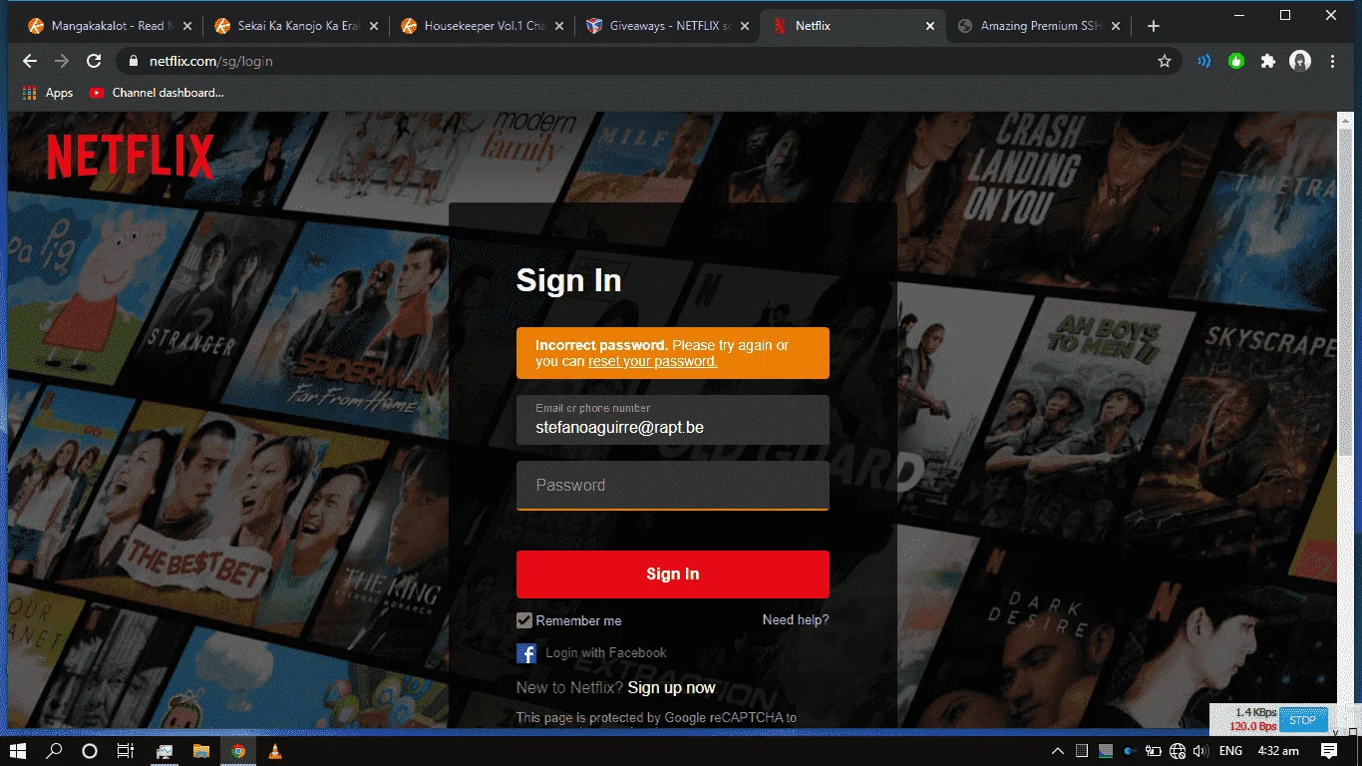Open Chrome three-dot menu

(x=1333, y=61)
